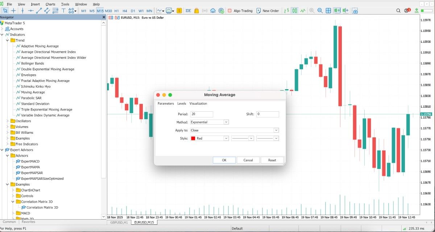Open the VPS cloud icon
This screenshot has width=435, height=232.
point(213,11)
